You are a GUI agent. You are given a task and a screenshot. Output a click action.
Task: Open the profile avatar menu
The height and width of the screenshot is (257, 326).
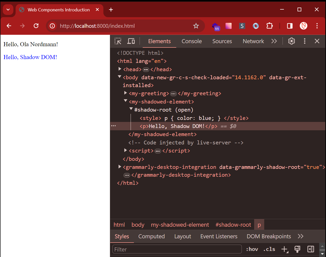coord(304,26)
